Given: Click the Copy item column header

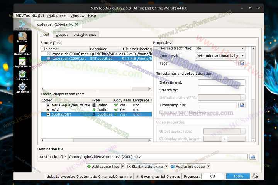Looking at the screenshot, I should coord(122,100).
